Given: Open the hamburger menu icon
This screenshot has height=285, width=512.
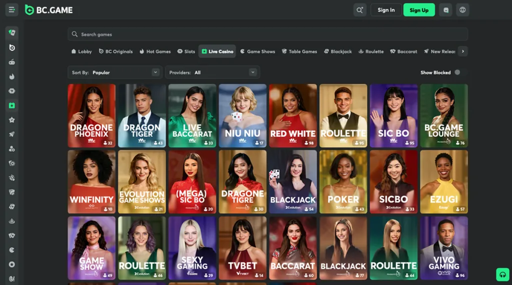Looking at the screenshot, I should (x=12, y=10).
